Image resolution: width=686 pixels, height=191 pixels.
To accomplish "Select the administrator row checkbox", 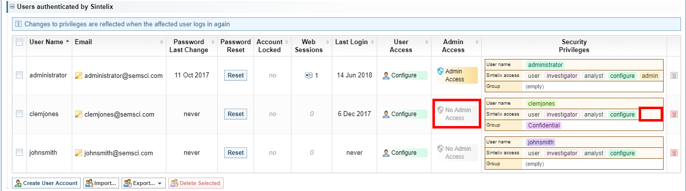I will point(19,75).
